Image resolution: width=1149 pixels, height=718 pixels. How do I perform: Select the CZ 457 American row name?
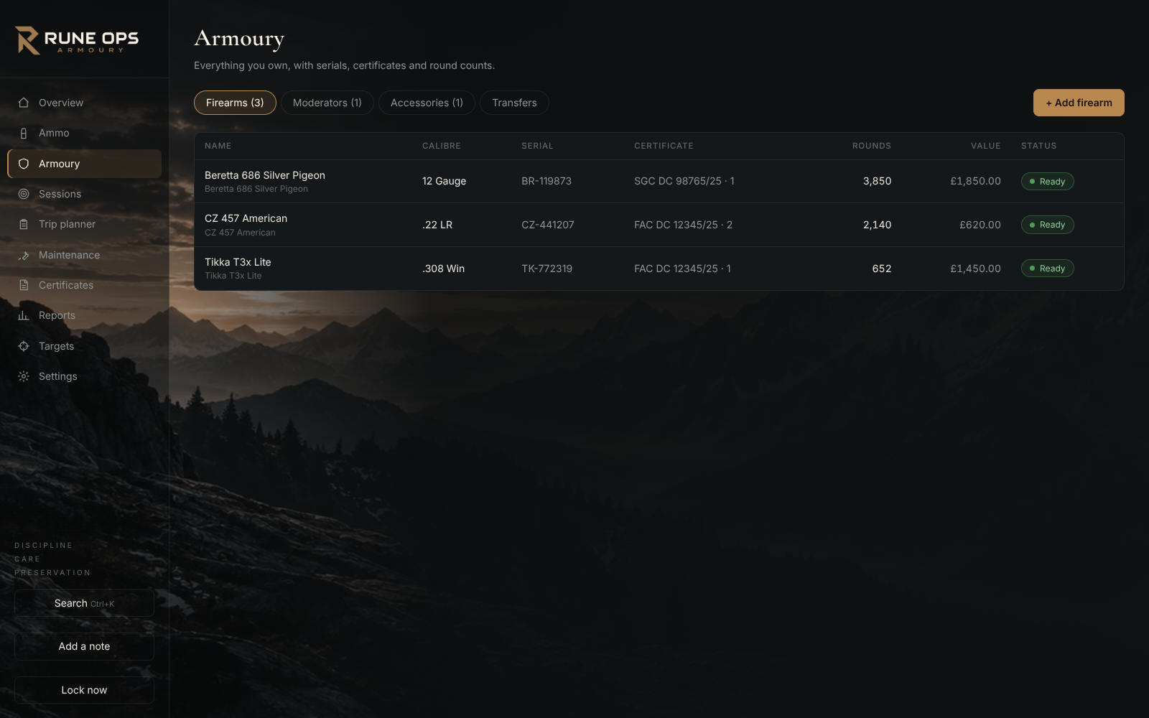[246, 218]
